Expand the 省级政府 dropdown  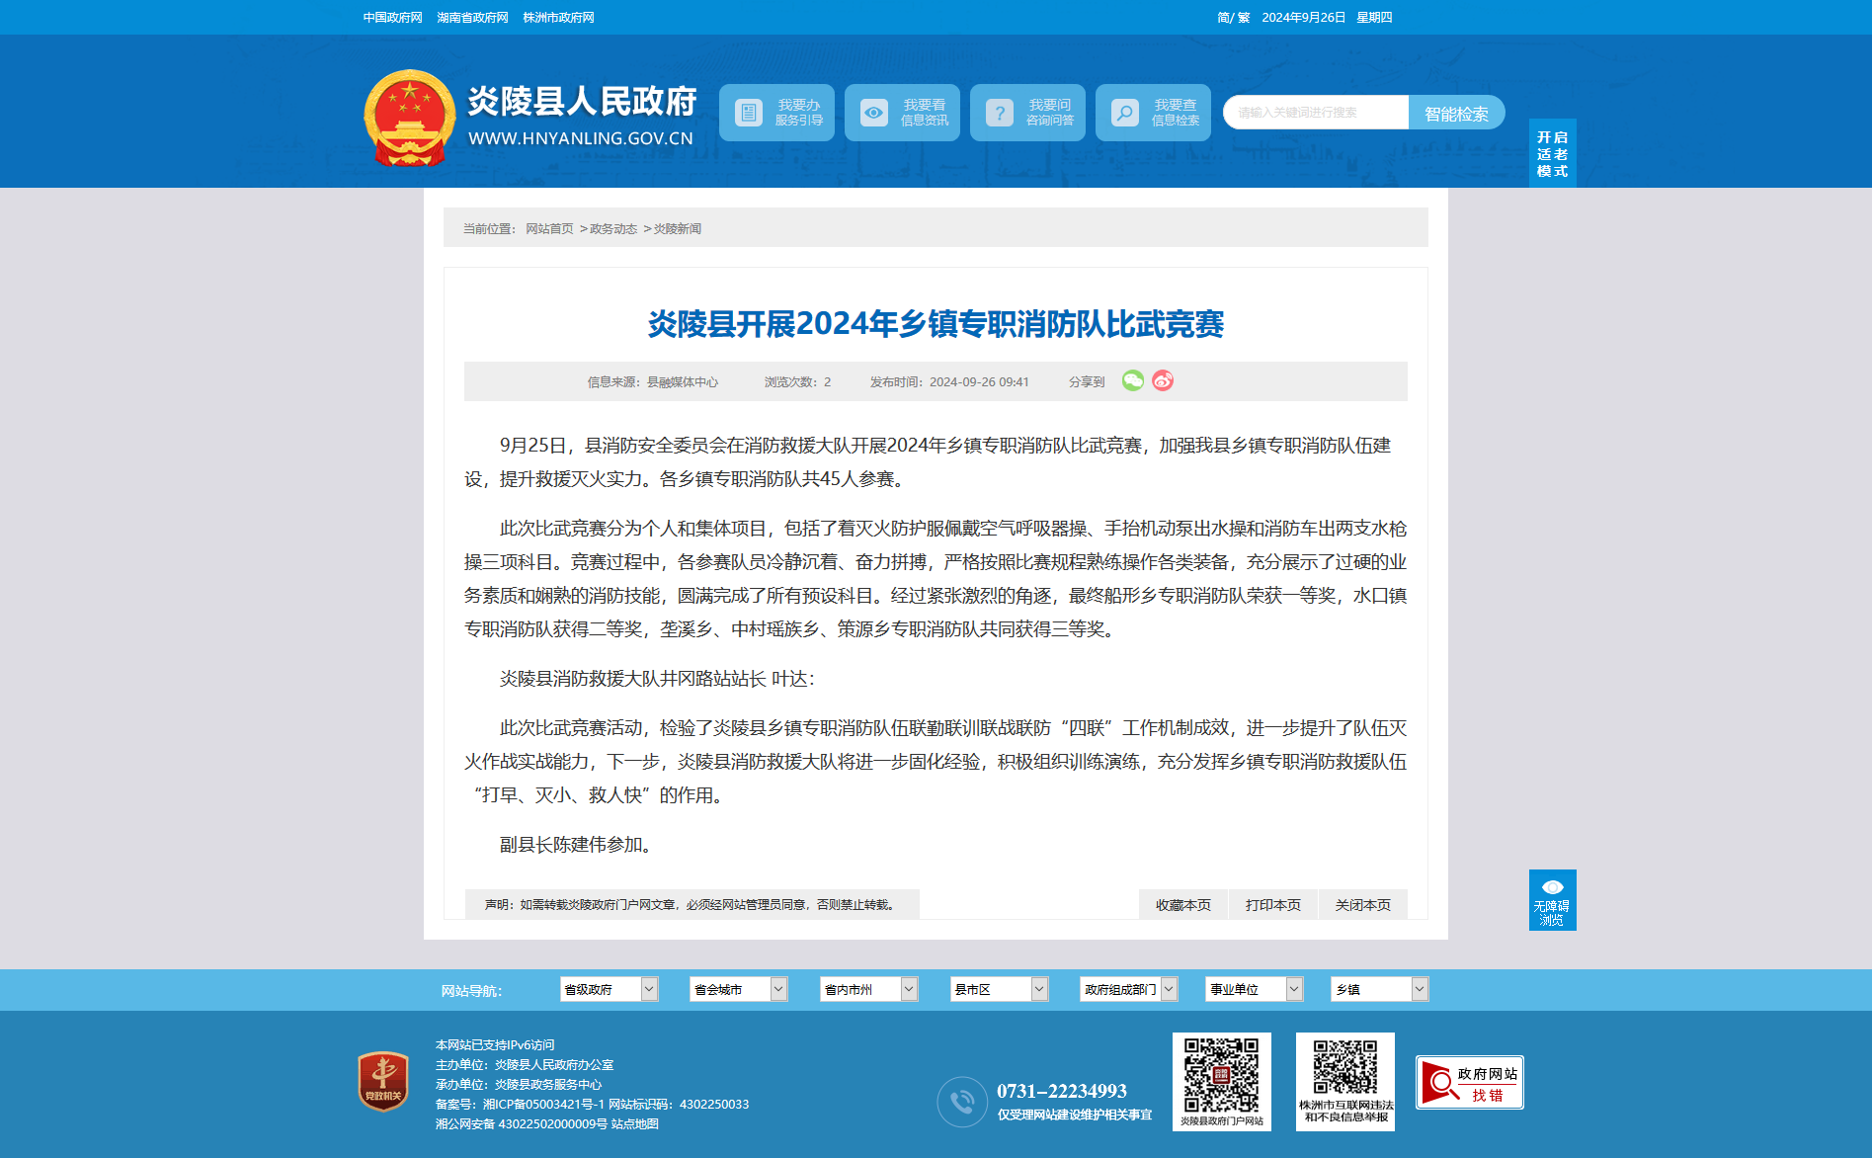tap(609, 989)
